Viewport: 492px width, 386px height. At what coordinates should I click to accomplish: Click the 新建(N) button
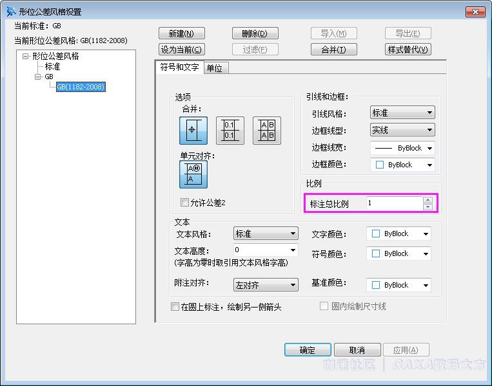(181, 33)
